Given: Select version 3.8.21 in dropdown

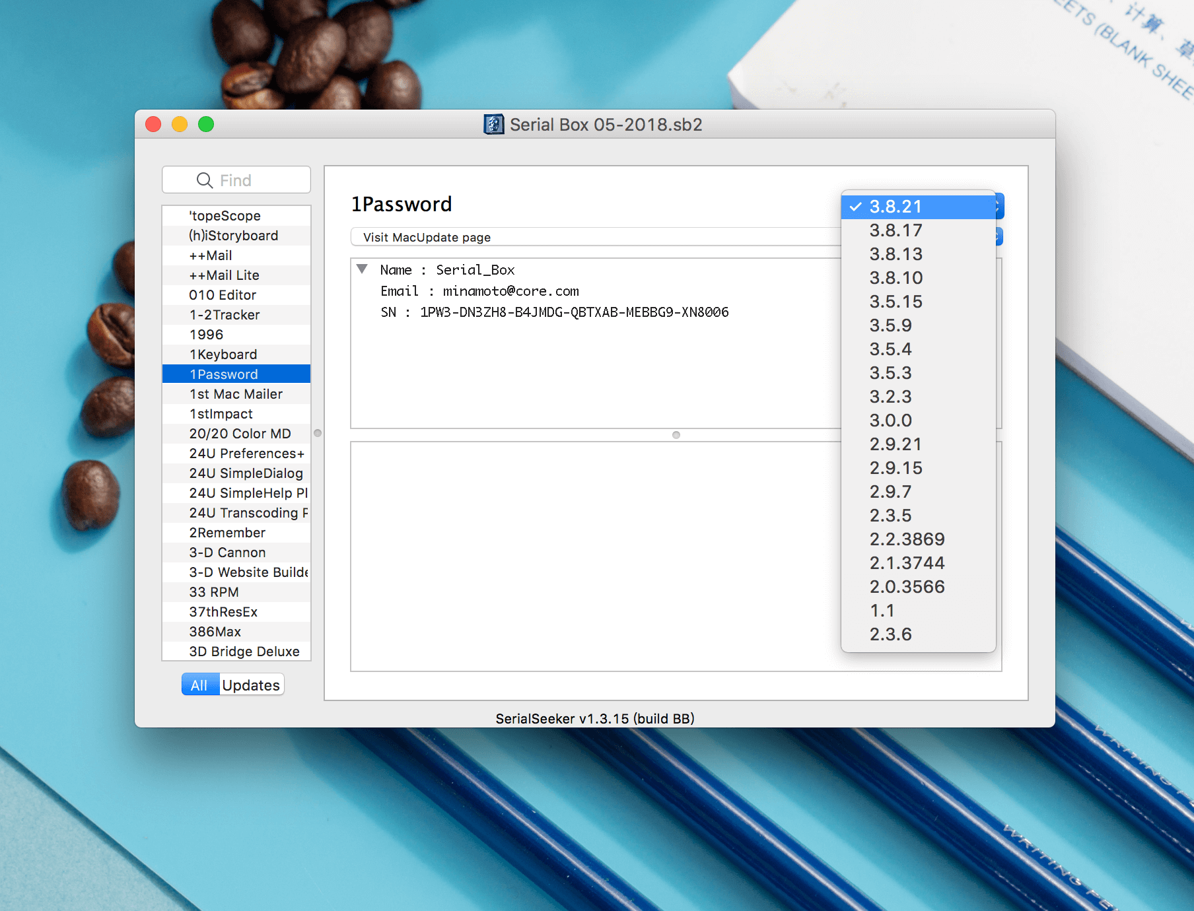Looking at the screenshot, I should pyautogui.click(x=918, y=207).
